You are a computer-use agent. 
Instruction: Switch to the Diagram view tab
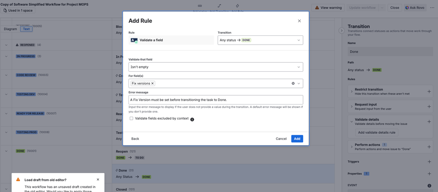pyautogui.click(x=11, y=29)
